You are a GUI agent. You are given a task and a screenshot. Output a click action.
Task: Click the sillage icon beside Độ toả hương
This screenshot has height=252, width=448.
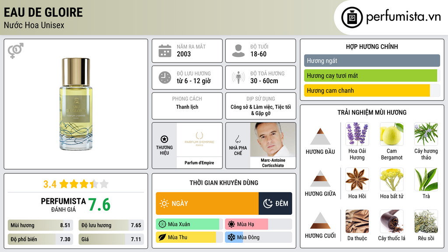point(238,77)
